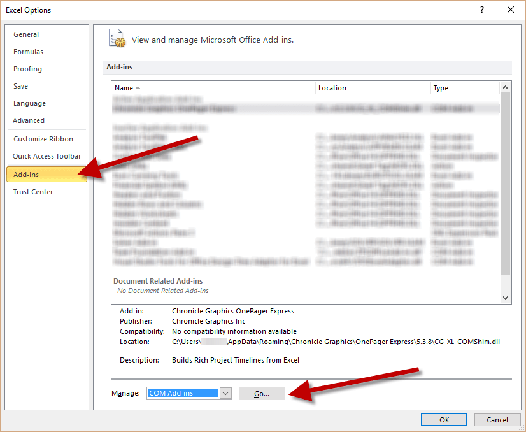
Task: Click the Go button next to Manage
Action: (262, 393)
